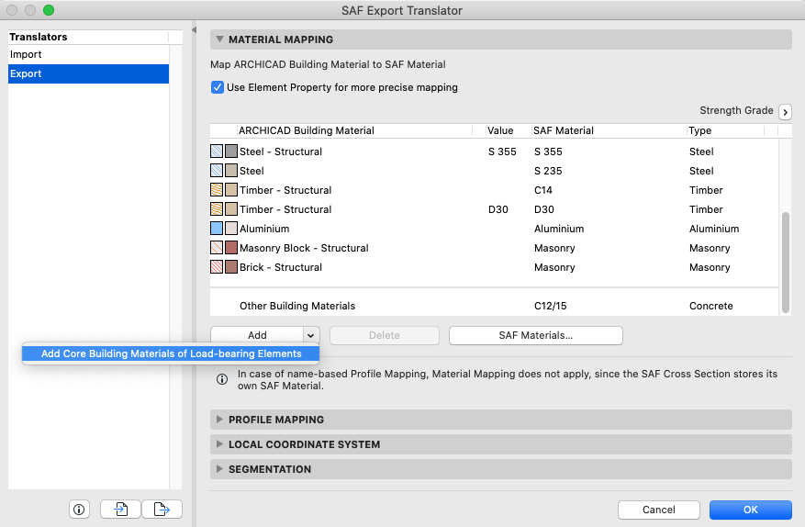Collapse the Translators panel with the arrow
Screen dimensions: 805x527
[194, 29]
